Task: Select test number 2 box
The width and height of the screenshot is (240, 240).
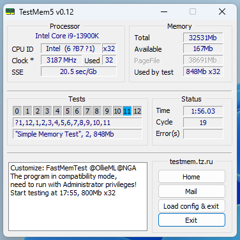Action: point(37,111)
